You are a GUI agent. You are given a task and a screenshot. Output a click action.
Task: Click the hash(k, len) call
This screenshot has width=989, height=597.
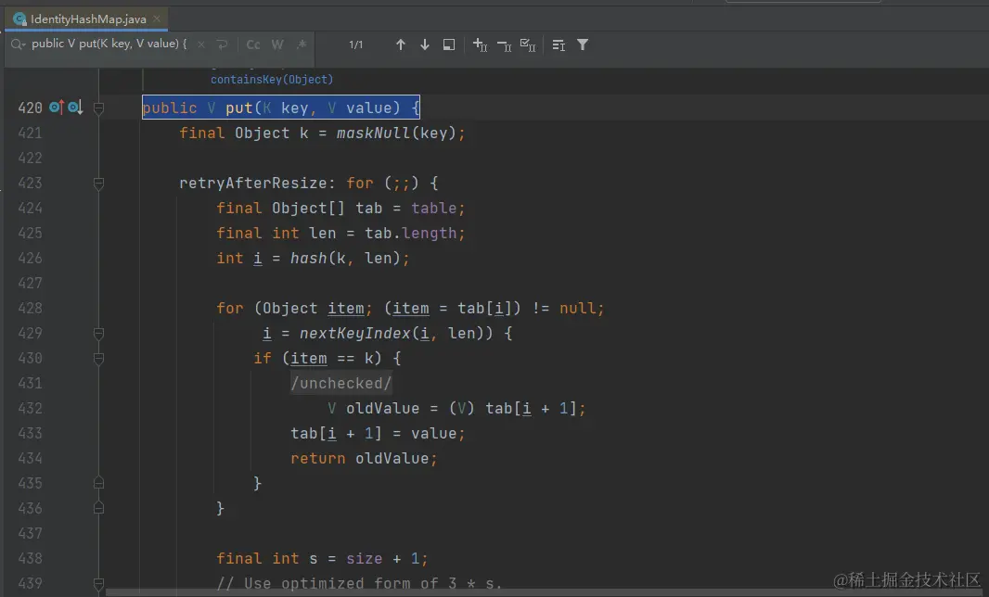click(346, 258)
